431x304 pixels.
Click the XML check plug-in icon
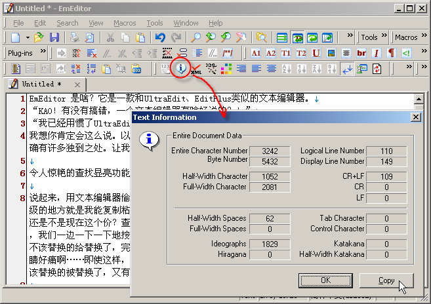click(x=196, y=69)
